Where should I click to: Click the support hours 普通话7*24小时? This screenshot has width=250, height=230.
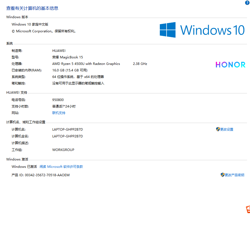[x=64, y=106]
